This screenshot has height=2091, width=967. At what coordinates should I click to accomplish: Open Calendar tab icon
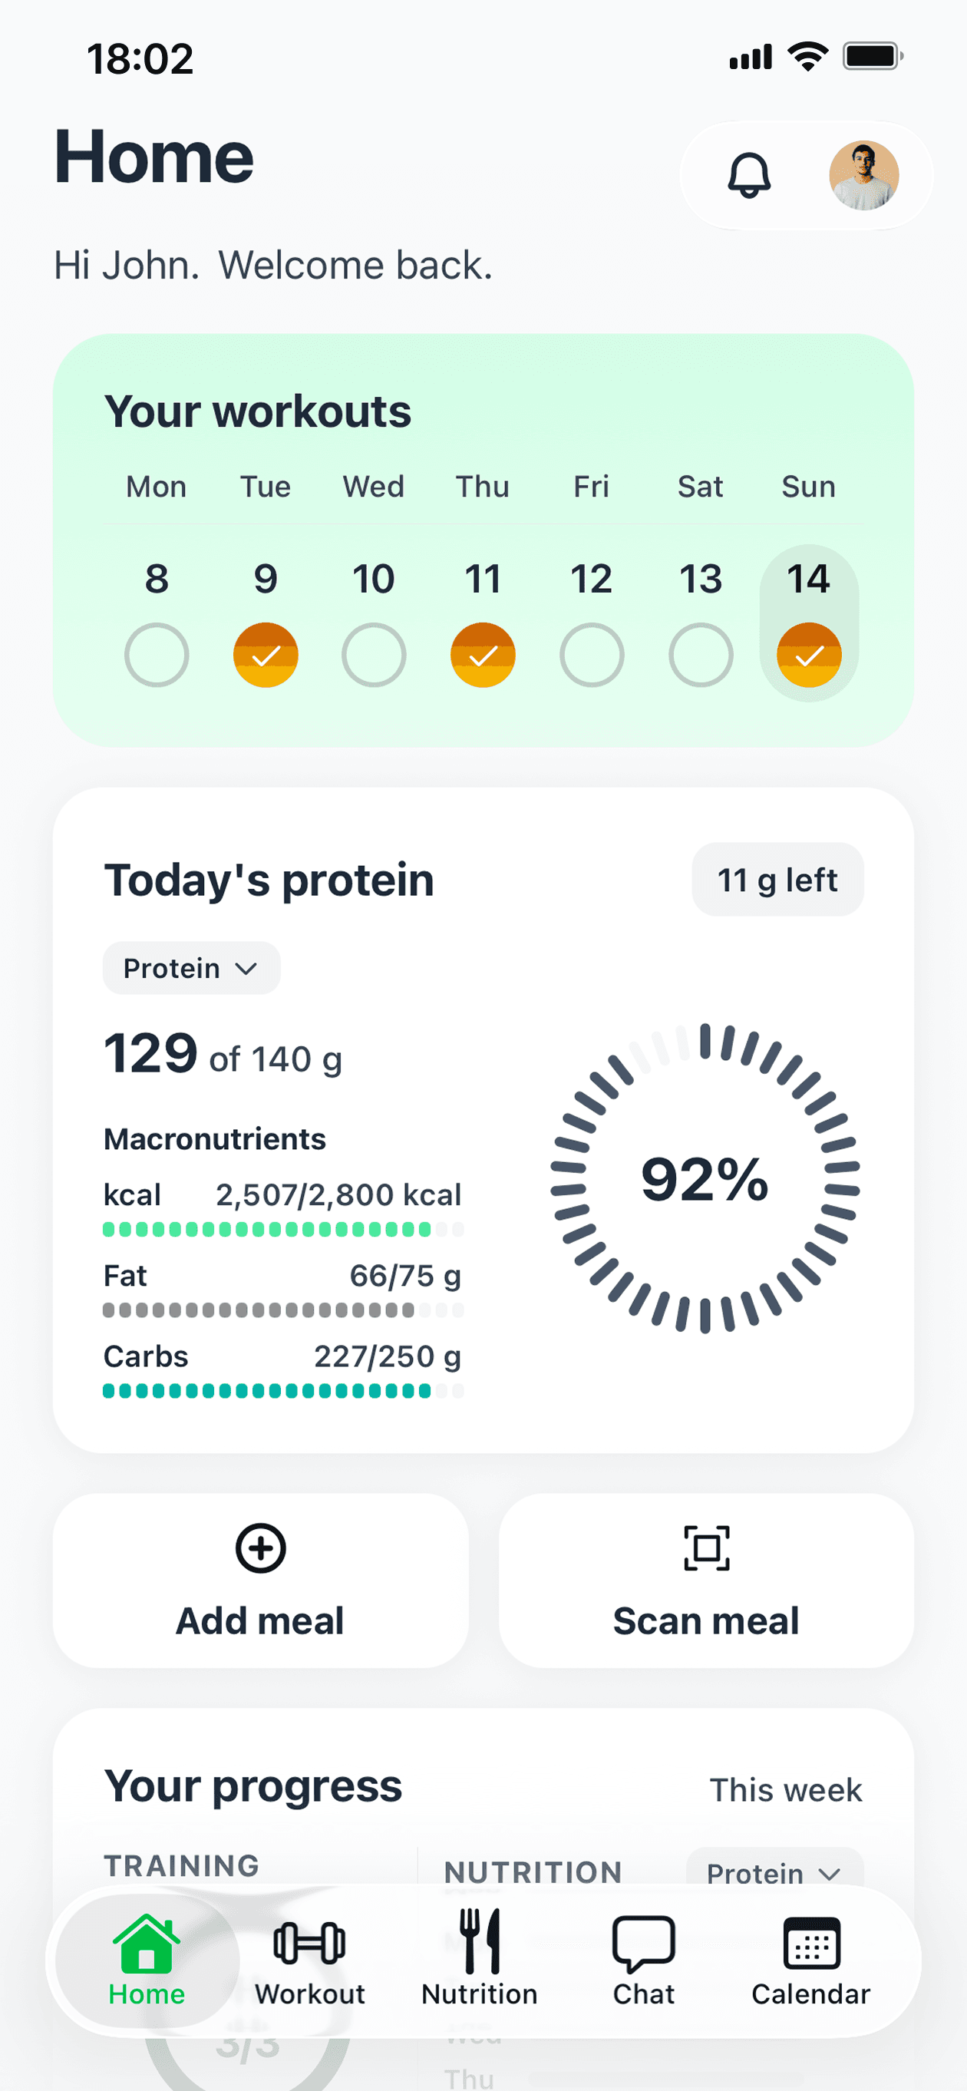[x=811, y=1942]
